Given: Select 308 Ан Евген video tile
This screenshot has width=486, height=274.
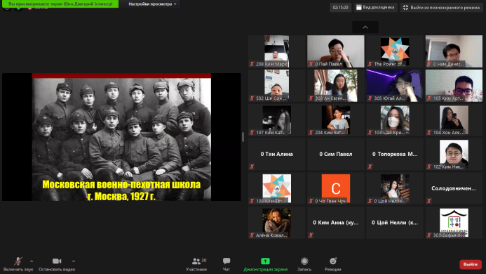Looking at the screenshot, I should pyautogui.click(x=336, y=86).
